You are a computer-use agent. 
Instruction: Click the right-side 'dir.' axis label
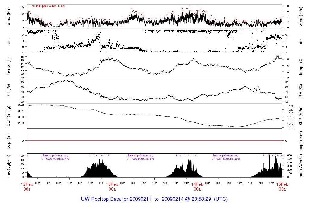(x=301, y=41)
